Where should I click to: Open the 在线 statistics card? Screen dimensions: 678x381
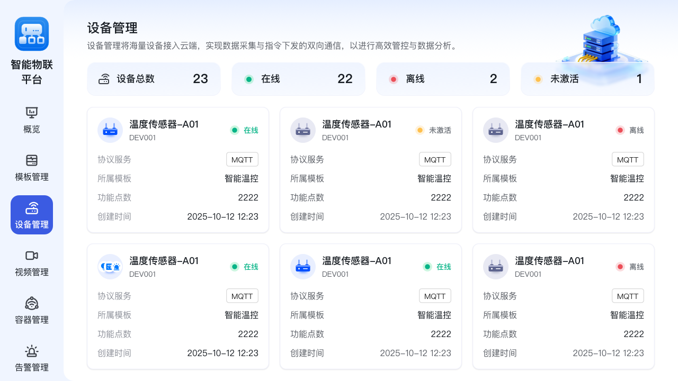[x=298, y=78]
